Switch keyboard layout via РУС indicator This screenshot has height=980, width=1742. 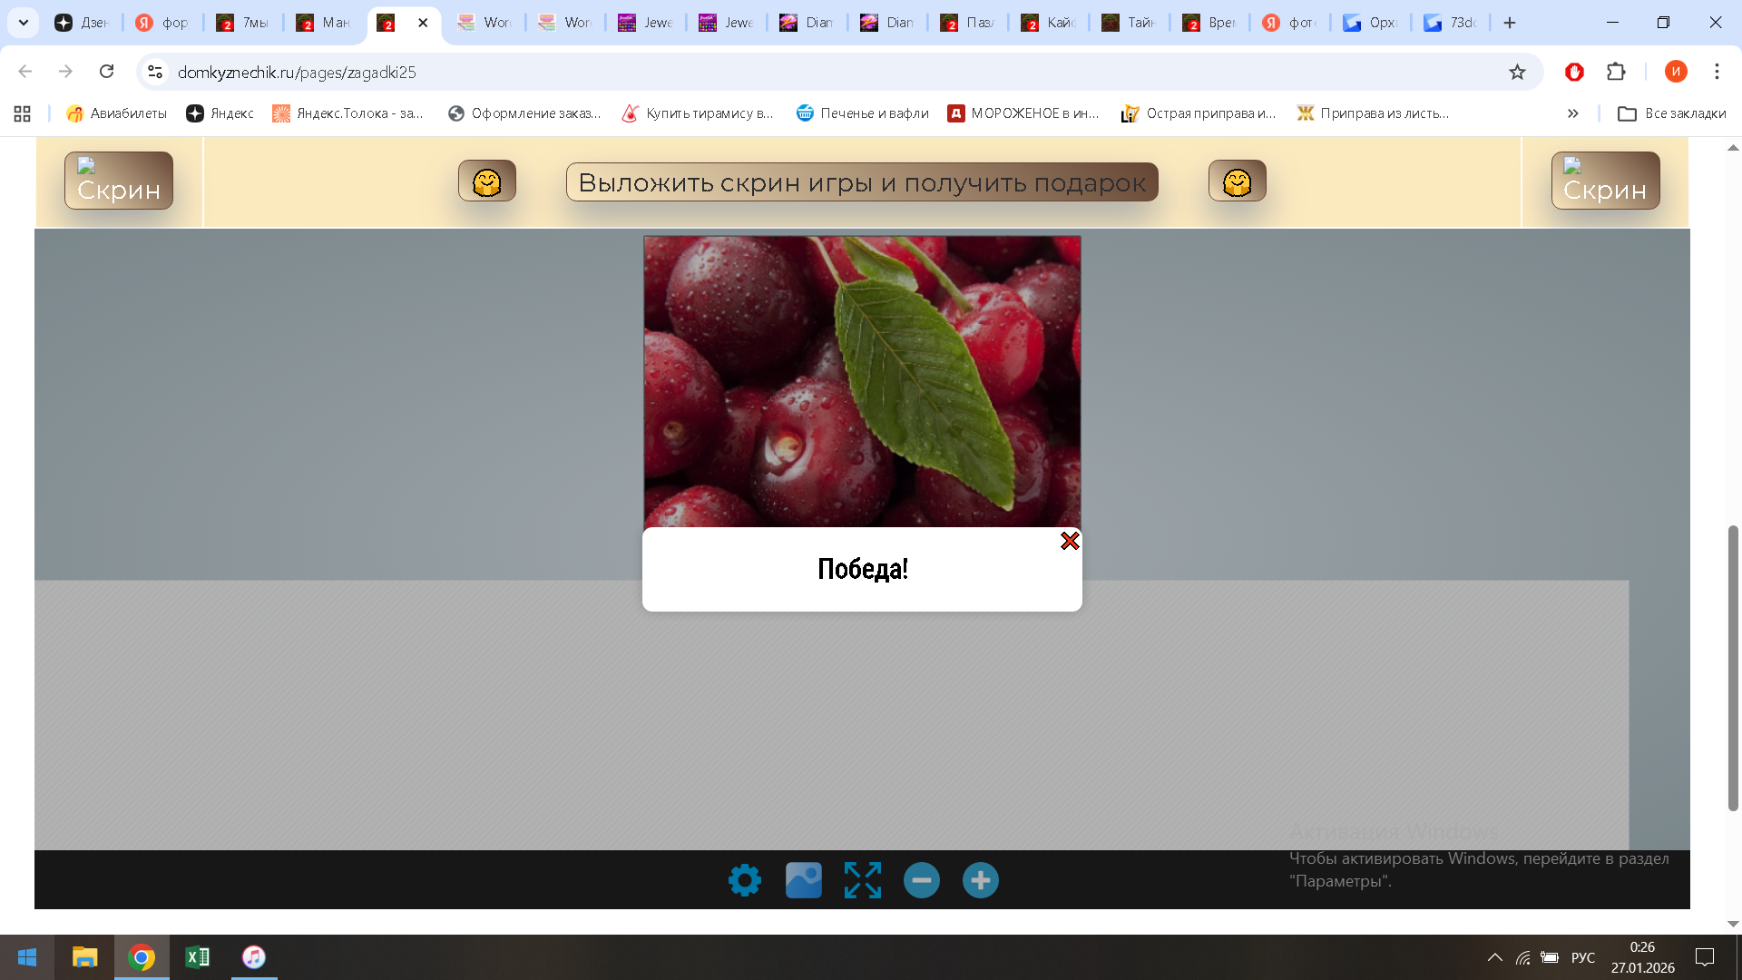[x=1582, y=957]
